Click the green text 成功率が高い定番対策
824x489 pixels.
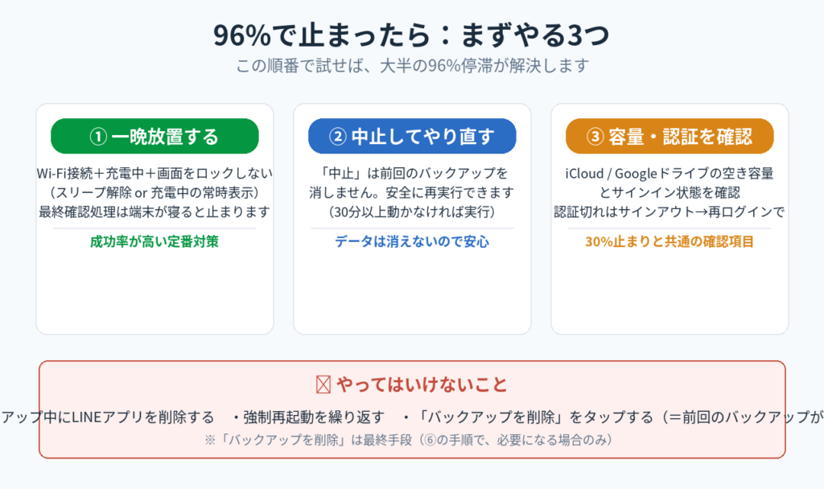coord(154,241)
